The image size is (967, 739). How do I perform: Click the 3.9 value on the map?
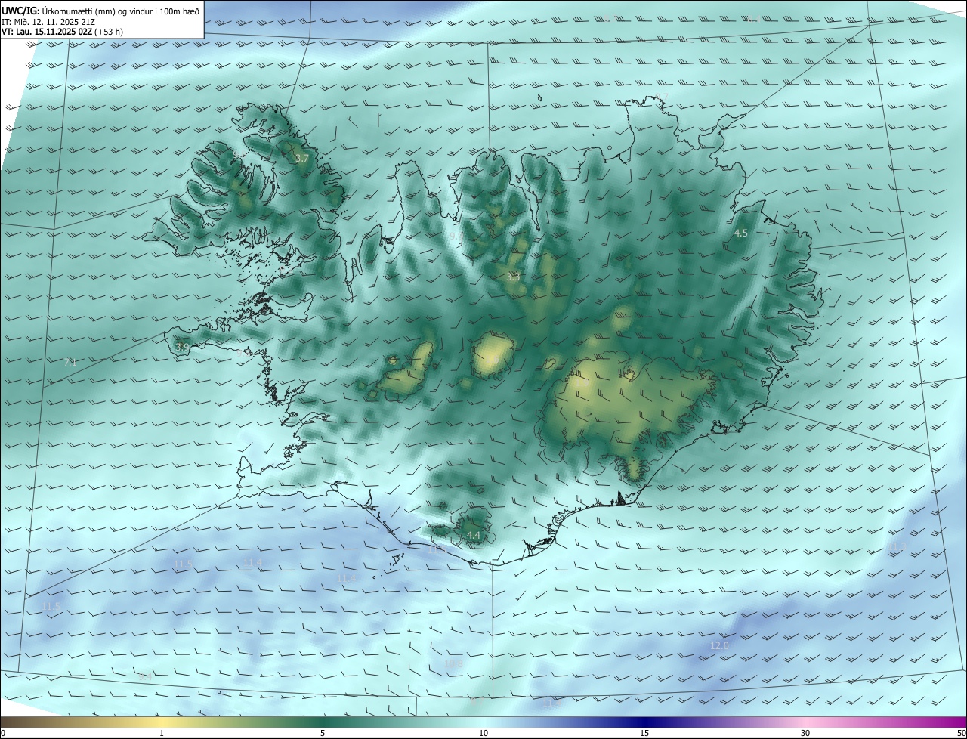tap(182, 348)
